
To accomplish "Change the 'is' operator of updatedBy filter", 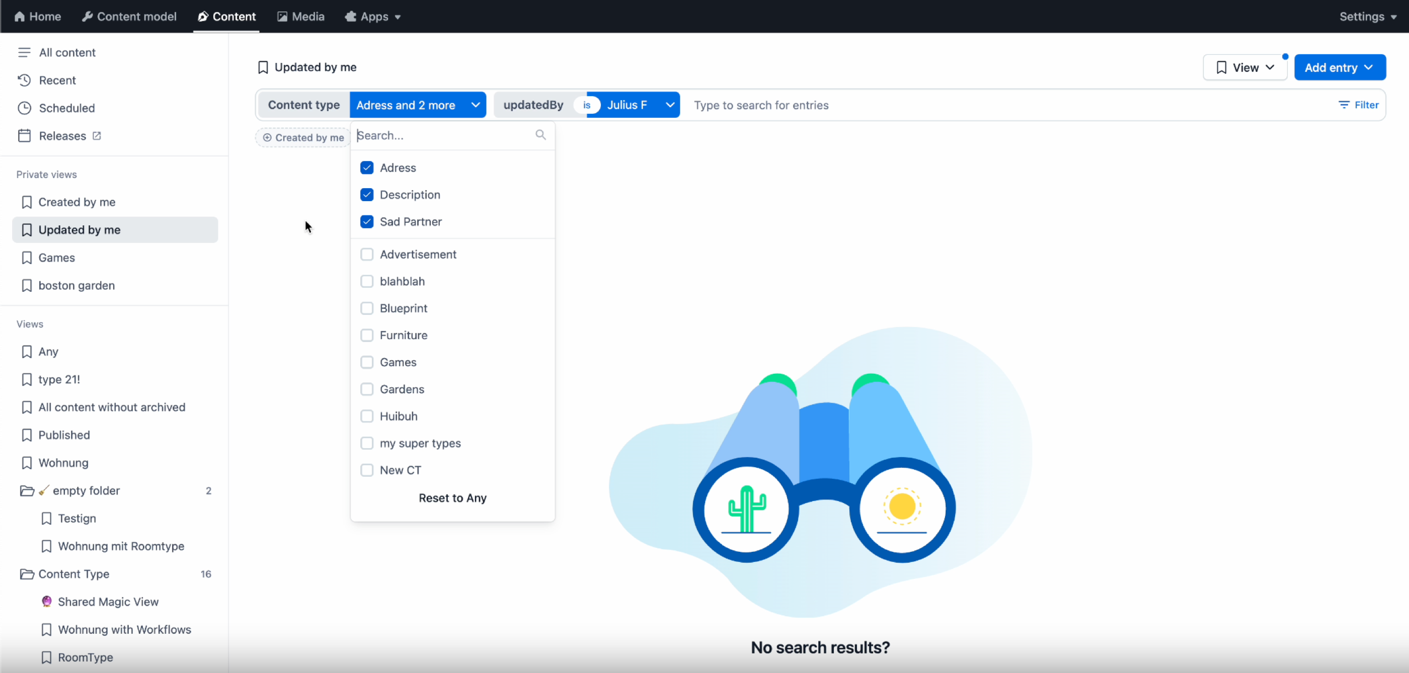I will click(587, 105).
